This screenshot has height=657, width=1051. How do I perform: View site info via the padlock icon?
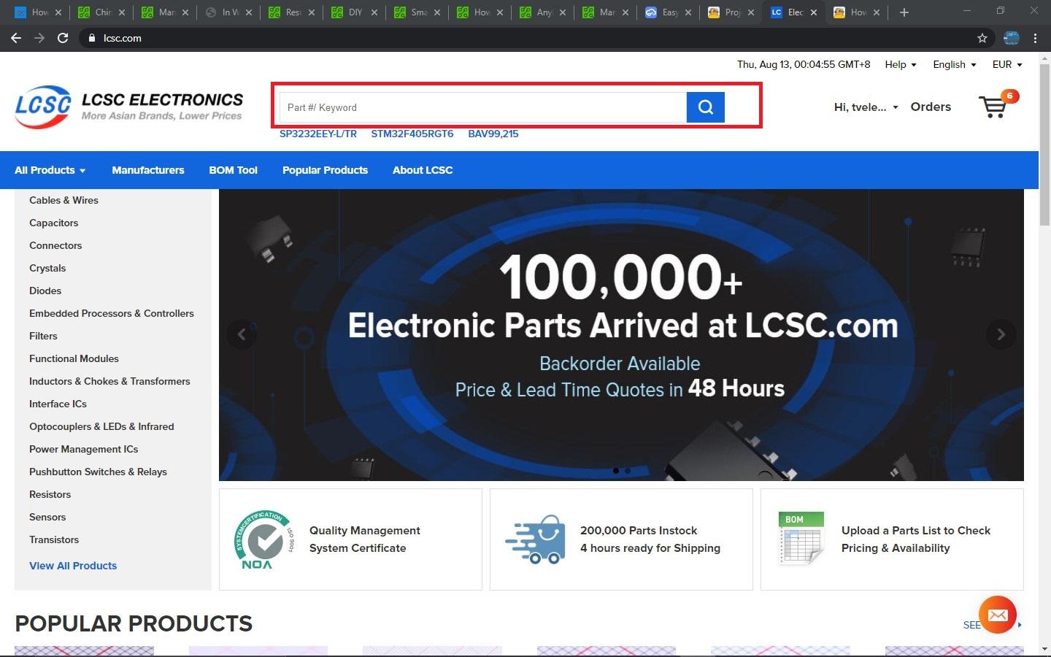[x=91, y=38]
